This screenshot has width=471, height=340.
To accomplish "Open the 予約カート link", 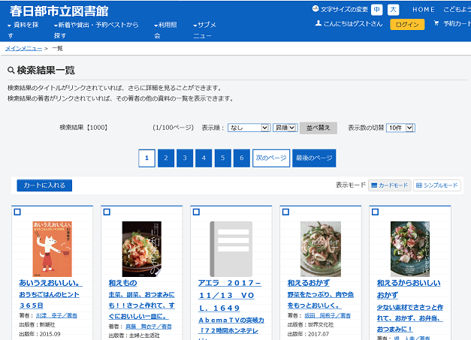I will click(457, 23).
